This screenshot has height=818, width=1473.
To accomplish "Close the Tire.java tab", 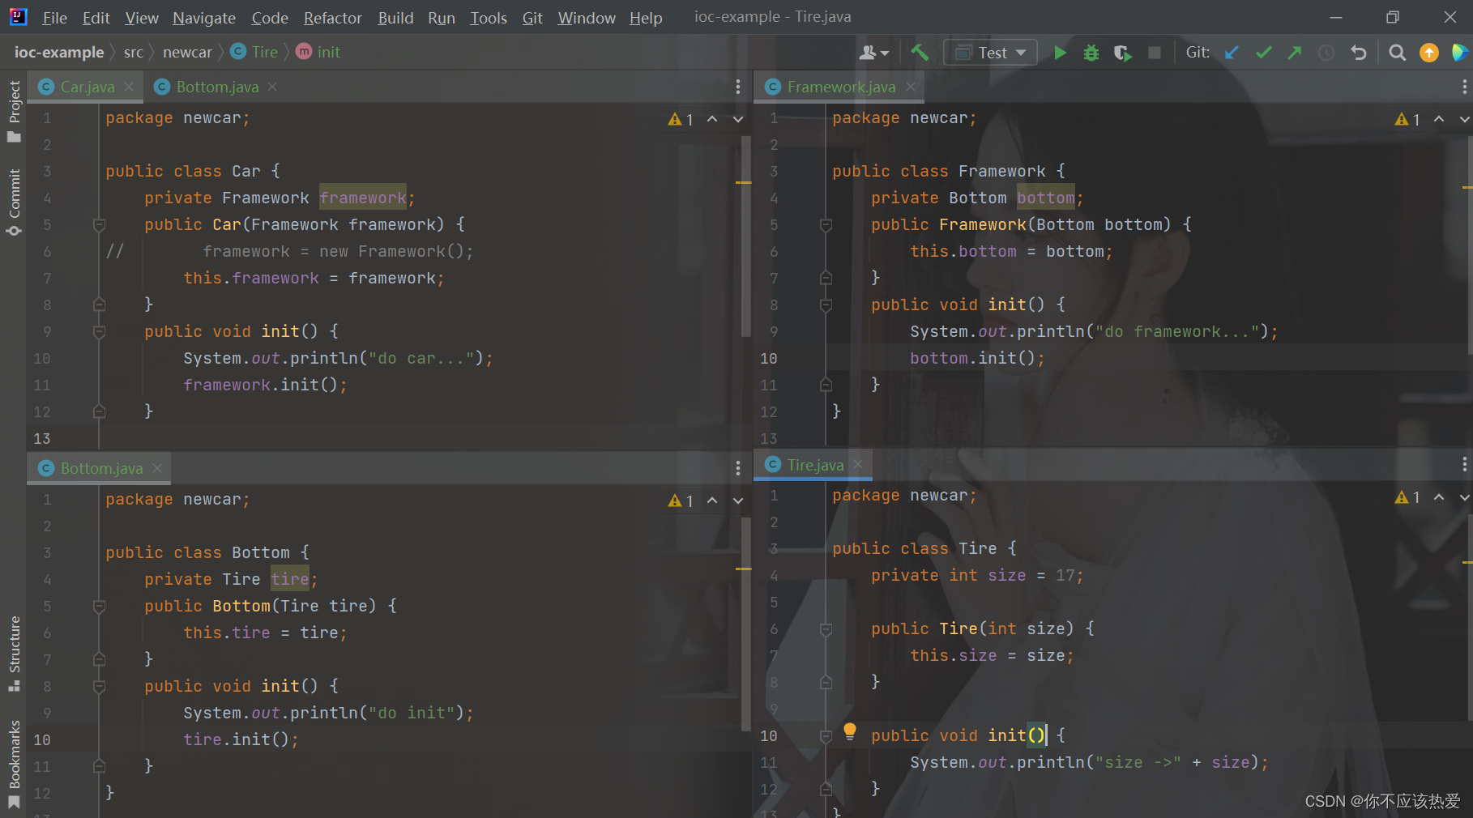I will click(x=858, y=464).
